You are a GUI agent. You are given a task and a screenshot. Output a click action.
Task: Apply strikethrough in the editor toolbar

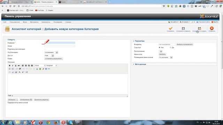(19, 66)
